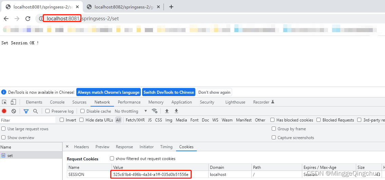
Task: Enable Disable cache checkbox
Action: (x=82, y=111)
